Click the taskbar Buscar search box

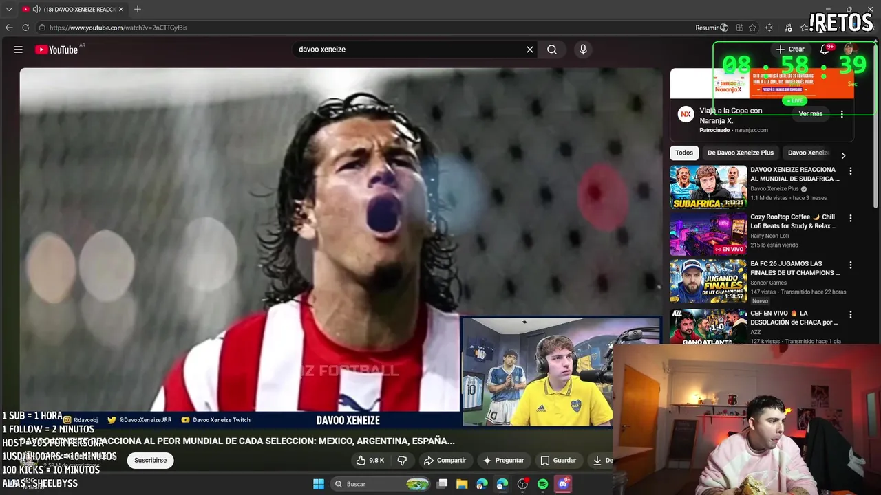(381, 484)
